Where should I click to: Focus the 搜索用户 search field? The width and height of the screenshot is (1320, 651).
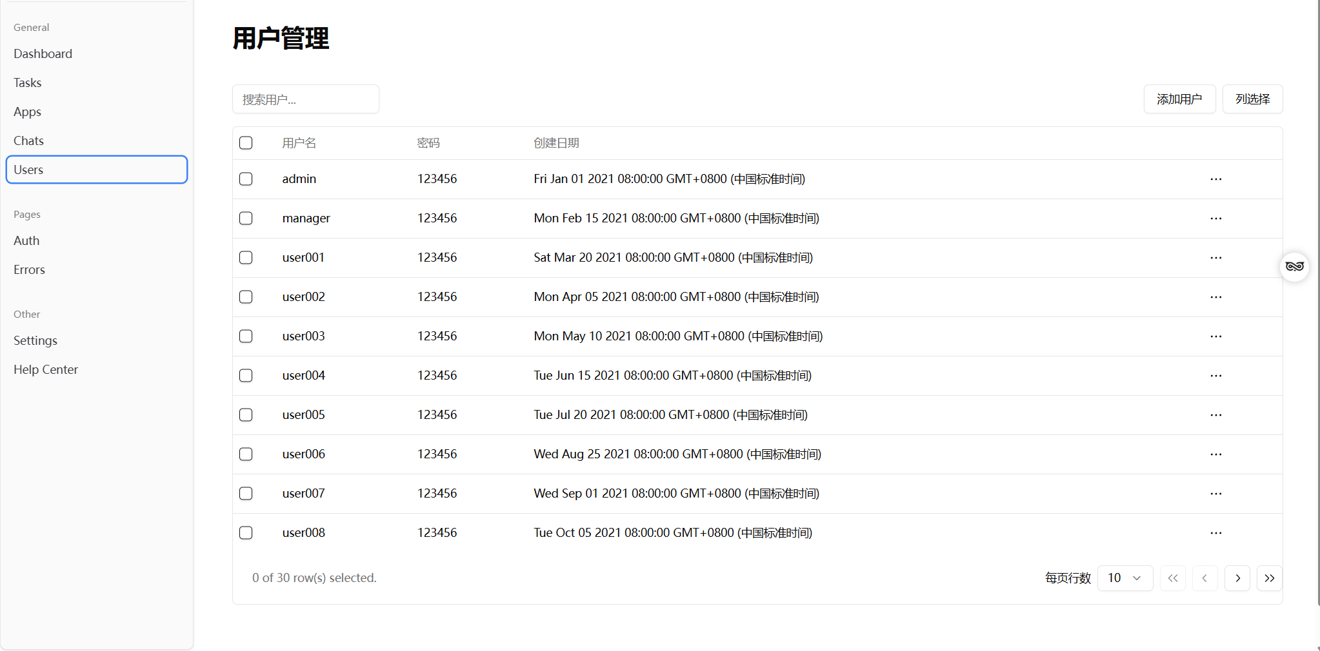point(305,99)
